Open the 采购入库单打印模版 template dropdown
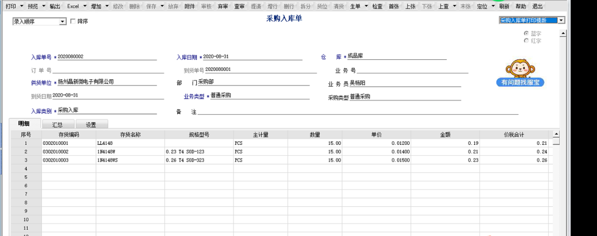The width and height of the screenshot is (597, 236). click(532, 21)
